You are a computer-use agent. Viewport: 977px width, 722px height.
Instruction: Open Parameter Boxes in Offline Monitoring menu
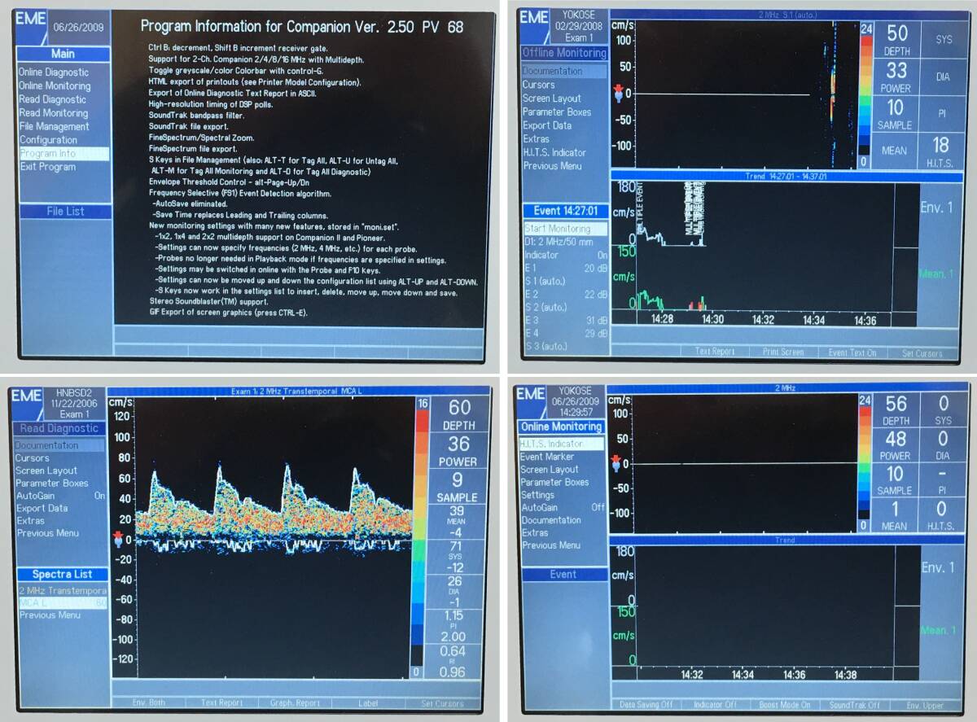pos(556,112)
